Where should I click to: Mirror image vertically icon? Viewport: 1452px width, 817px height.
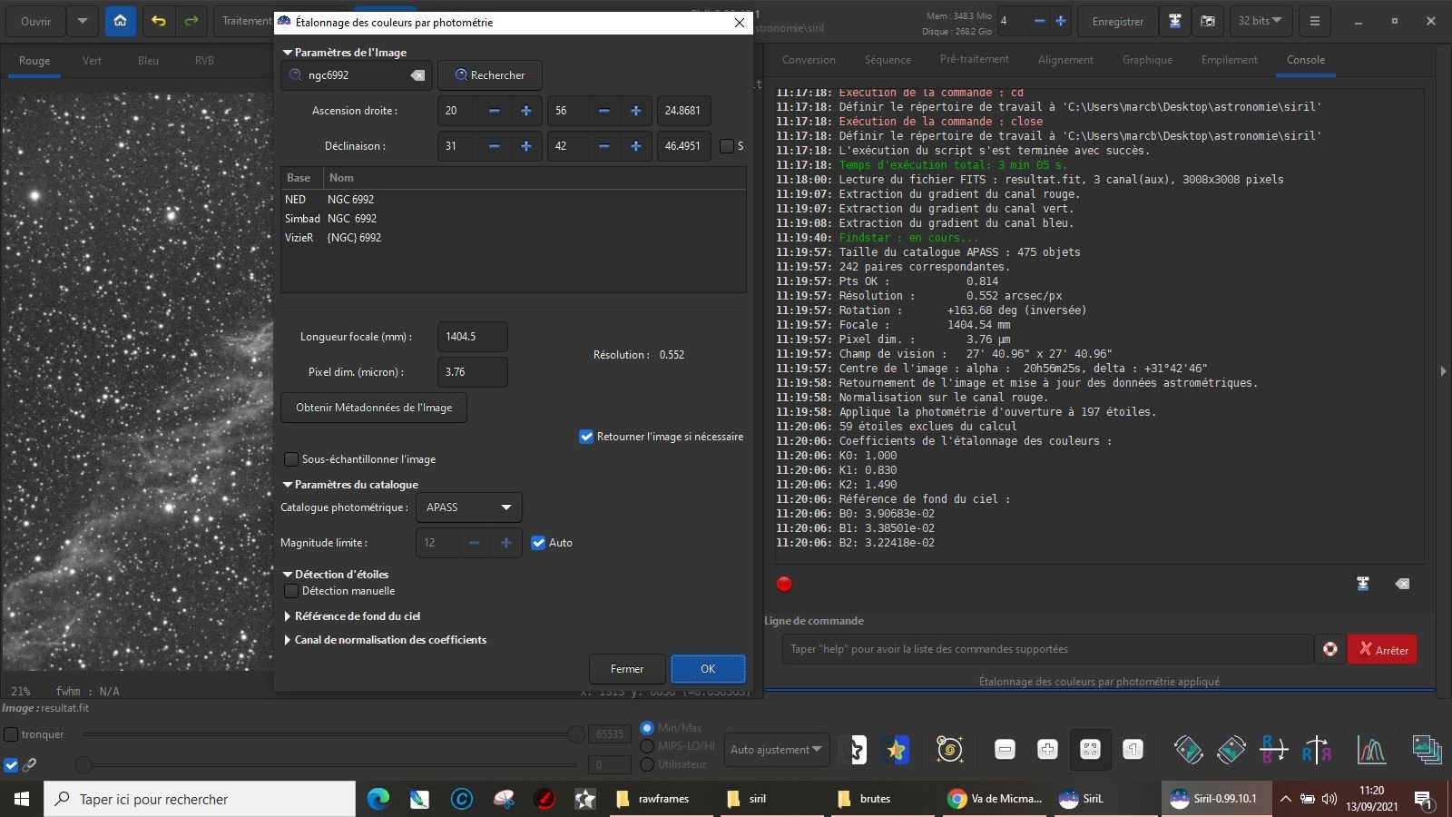click(x=1273, y=750)
